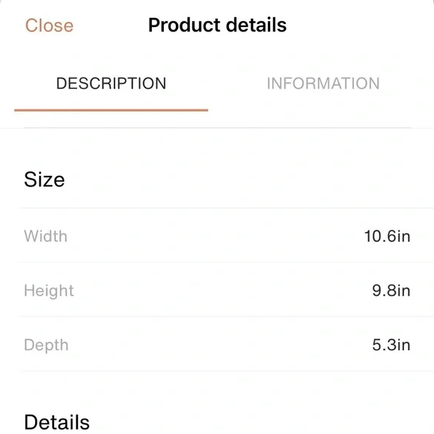Viewport: 434px width, 434px height.
Task: Select the 10.6in width value
Action: click(387, 236)
